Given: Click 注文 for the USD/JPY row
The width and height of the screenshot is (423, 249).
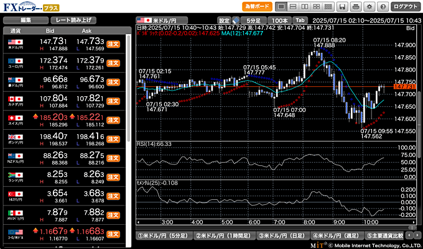Looking at the screenshot, I should 113,44.
